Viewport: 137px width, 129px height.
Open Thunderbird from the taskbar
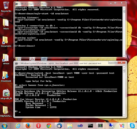(60, 126)
